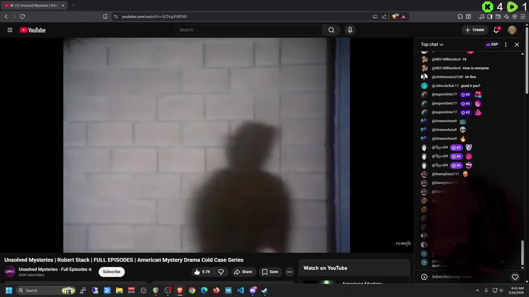Click the Subscribers-only mode info icon
The height and width of the screenshot is (297, 529).
(424, 277)
